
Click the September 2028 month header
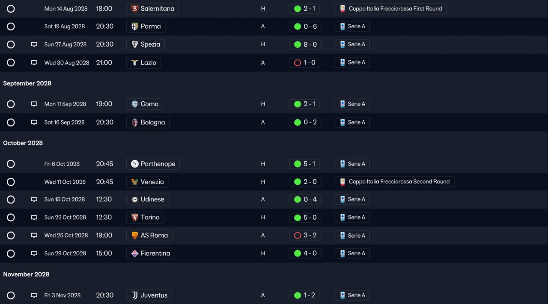pos(27,83)
